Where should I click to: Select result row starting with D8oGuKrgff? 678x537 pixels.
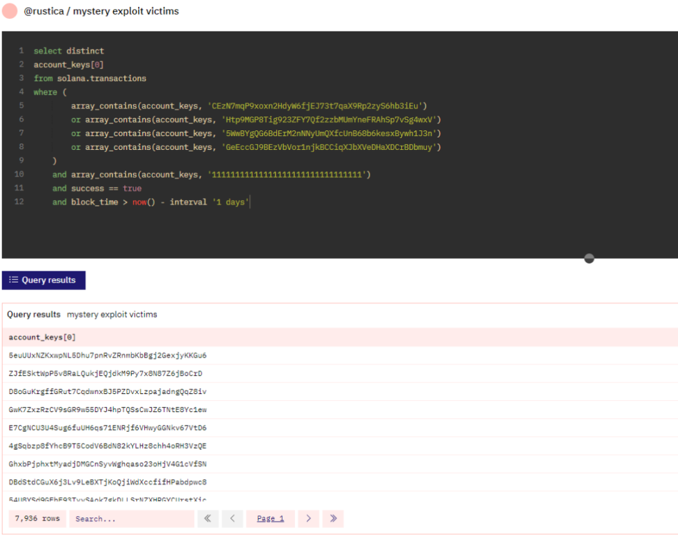click(x=107, y=392)
